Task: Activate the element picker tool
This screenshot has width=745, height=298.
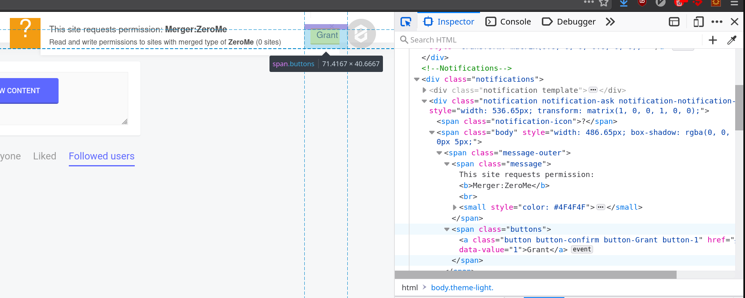Action: pyautogui.click(x=406, y=22)
